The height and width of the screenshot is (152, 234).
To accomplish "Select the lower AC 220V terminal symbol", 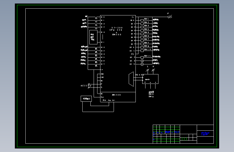I will [x=89, y=88].
